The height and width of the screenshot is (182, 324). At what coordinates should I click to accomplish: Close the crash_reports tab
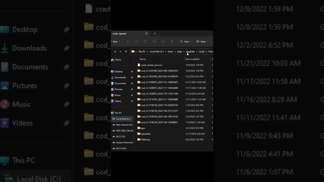pos(146,33)
